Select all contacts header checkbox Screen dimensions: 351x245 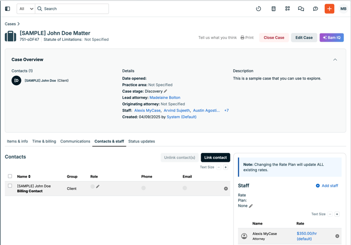tap(10, 176)
